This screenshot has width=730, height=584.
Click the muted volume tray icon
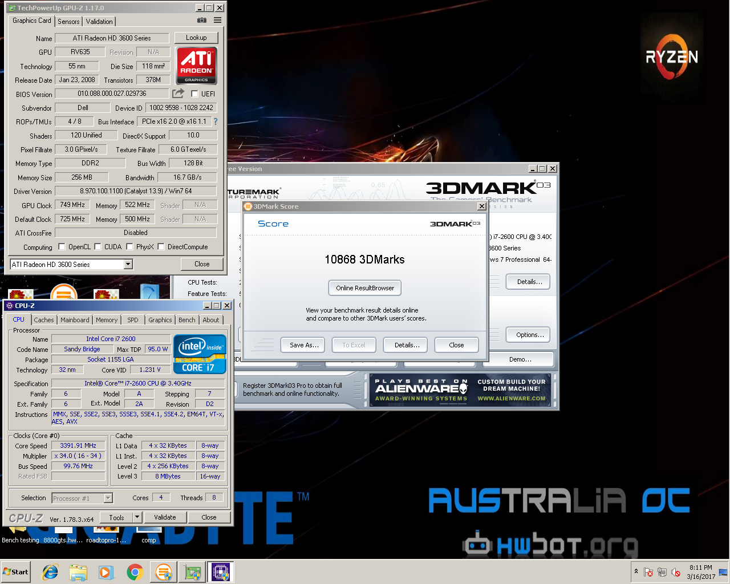tap(676, 572)
